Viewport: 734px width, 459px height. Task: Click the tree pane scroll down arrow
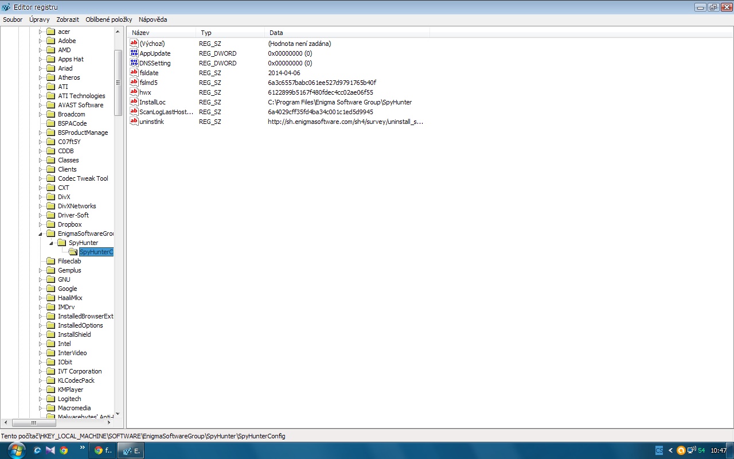click(x=118, y=414)
